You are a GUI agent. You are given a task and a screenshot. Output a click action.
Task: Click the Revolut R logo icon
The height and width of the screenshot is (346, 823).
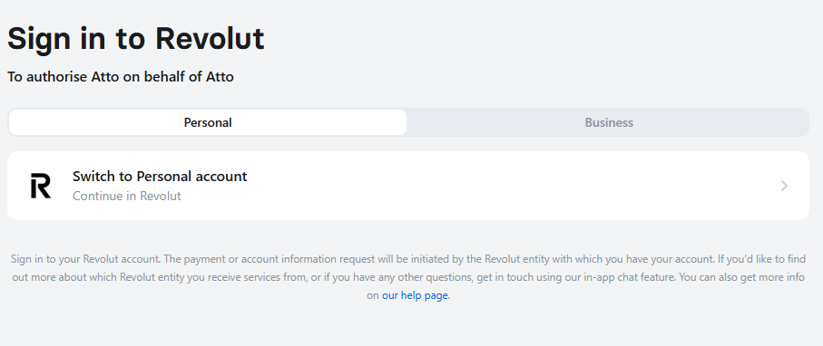click(x=41, y=186)
